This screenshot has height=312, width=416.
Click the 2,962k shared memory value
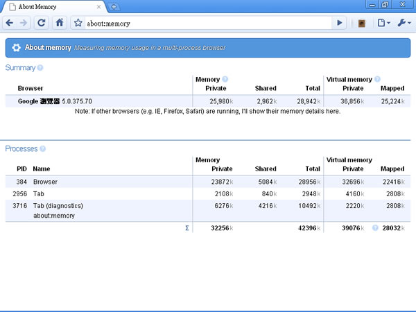[267, 101]
